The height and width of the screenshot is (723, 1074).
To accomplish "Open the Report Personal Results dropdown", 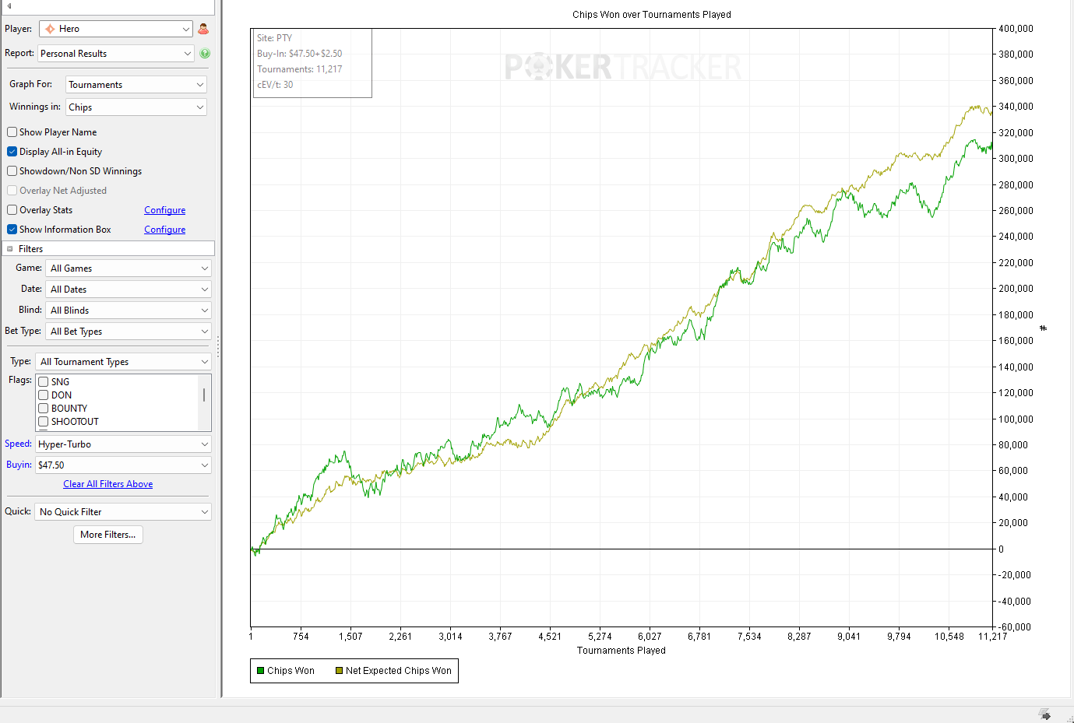I will coord(115,54).
